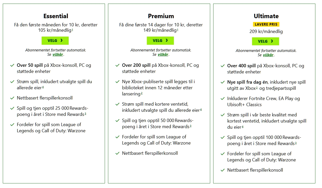Click footnote 1 after 149 kr/månedlig

coord(177,30)
